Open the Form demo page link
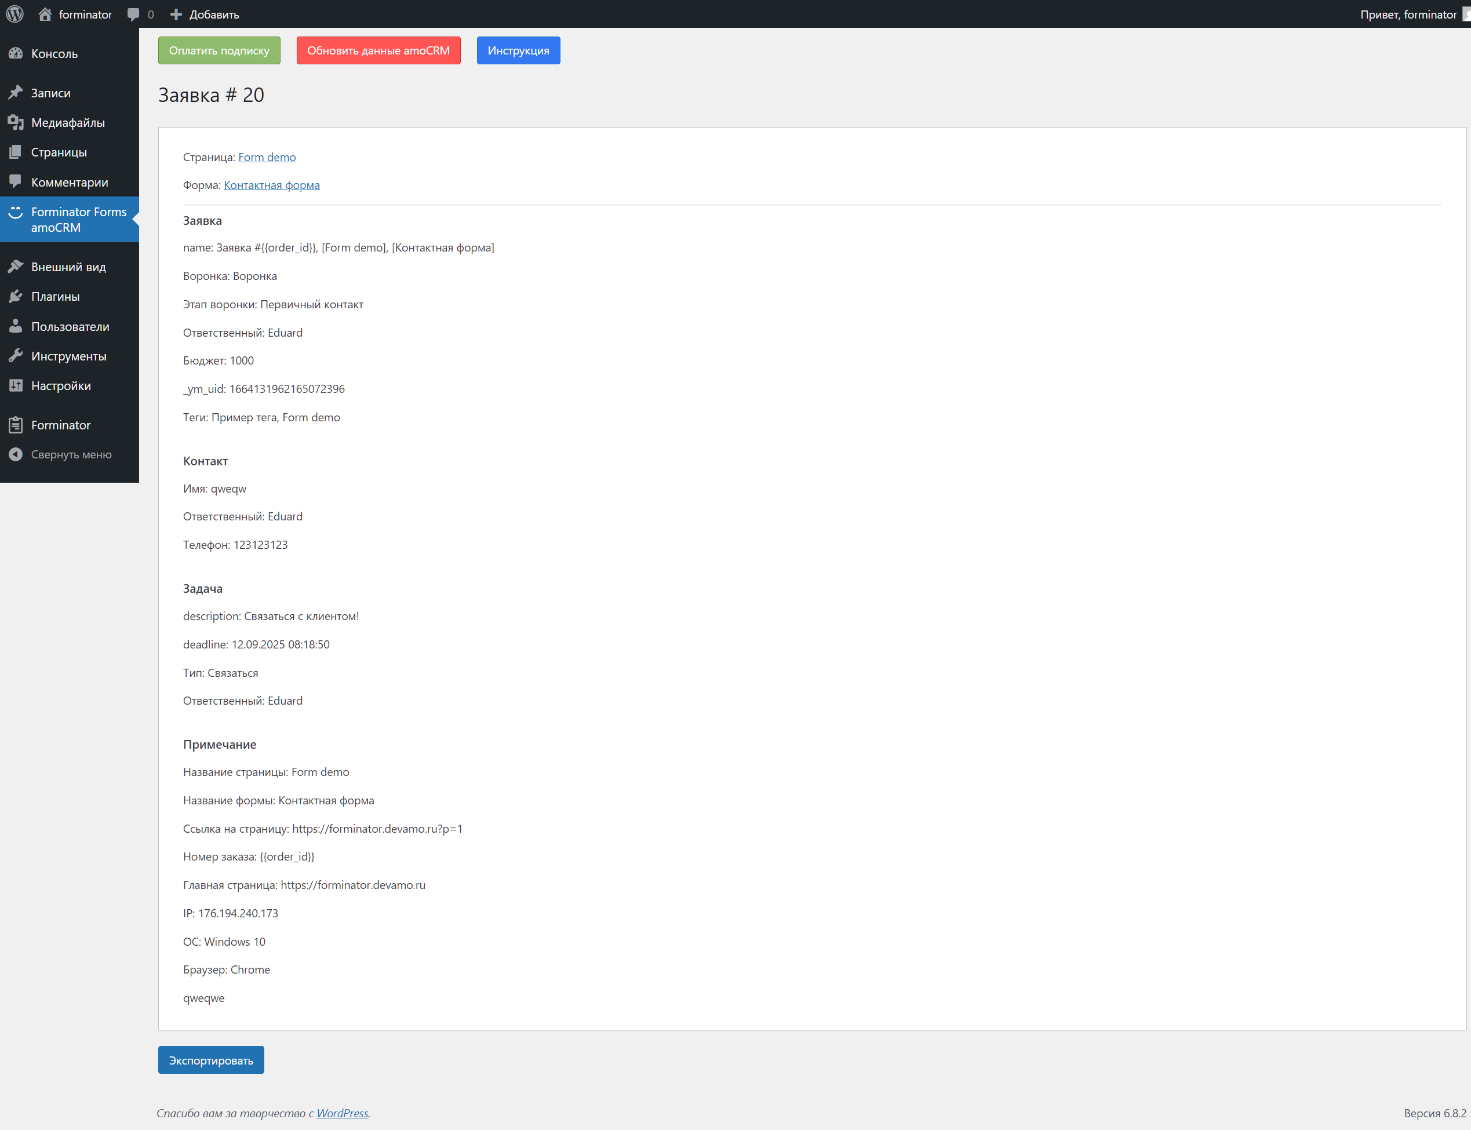The width and height of the screenshot is (1471, 1130). click(x=267, y=156)
